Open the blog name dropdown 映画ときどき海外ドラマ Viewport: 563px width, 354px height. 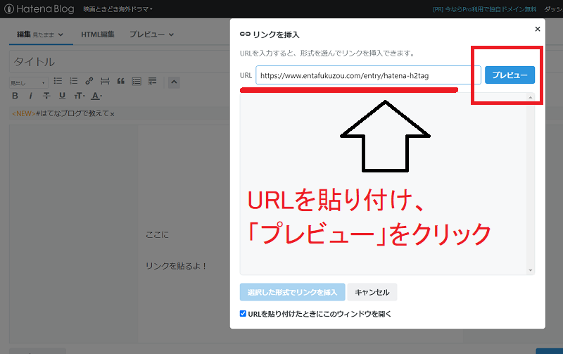click(118, 9)
